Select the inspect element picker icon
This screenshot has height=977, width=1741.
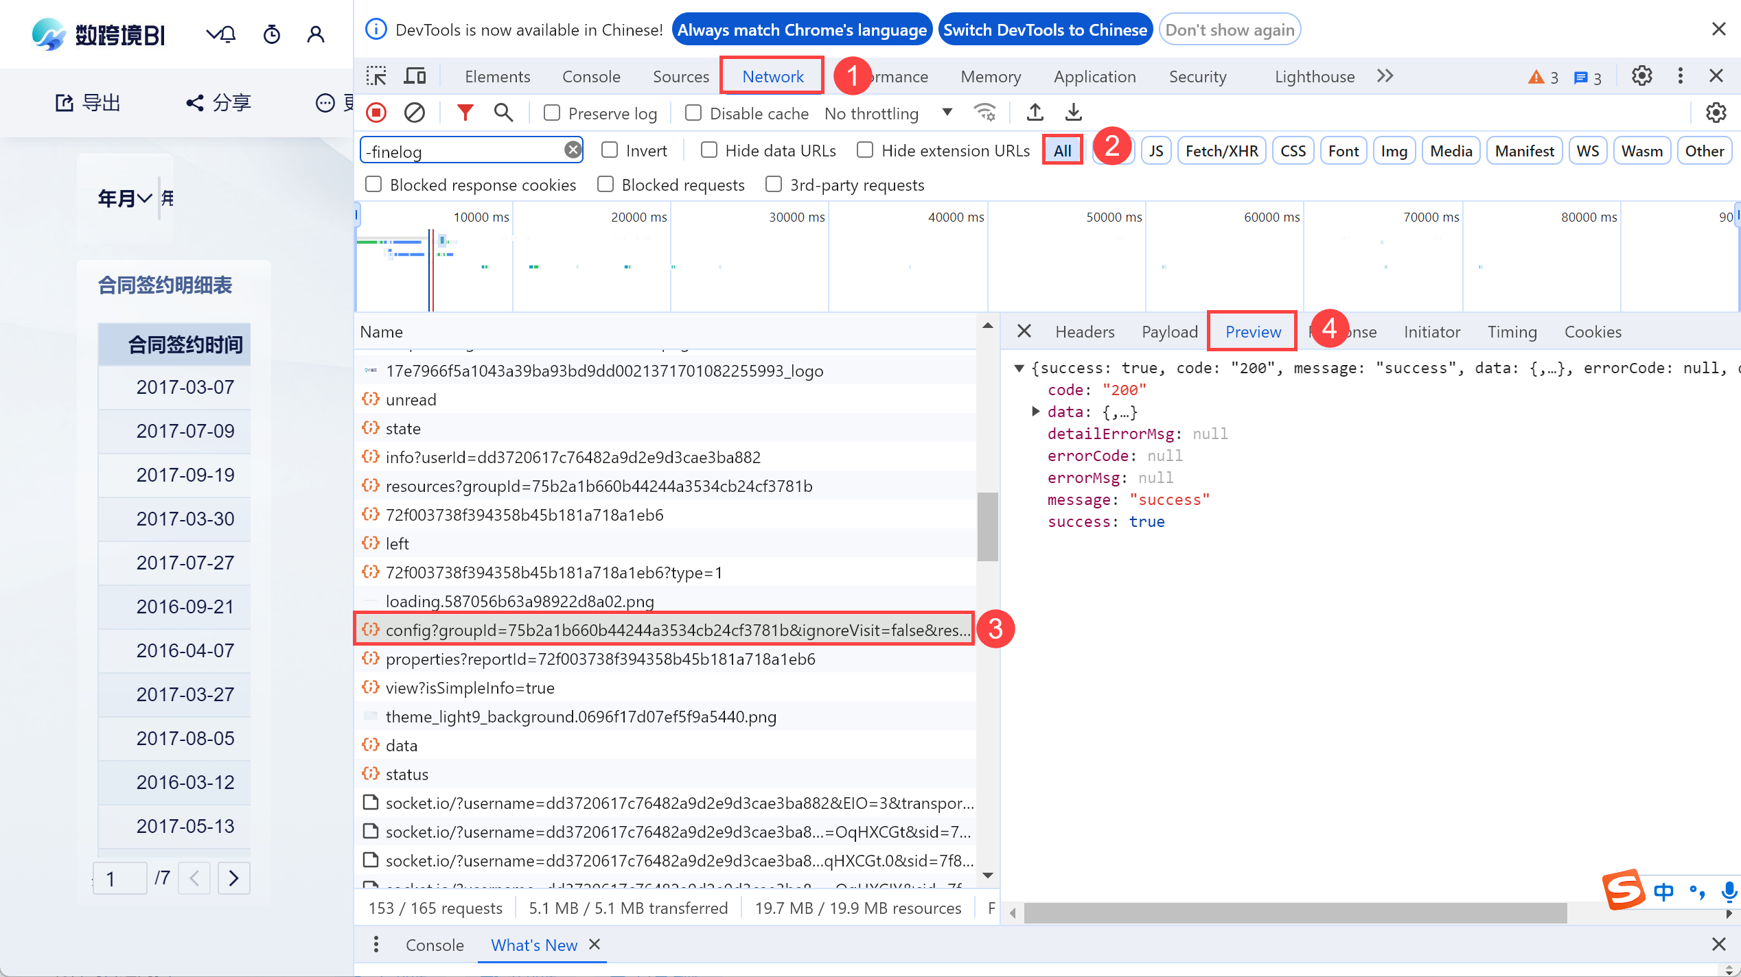[x=376, y=76]
